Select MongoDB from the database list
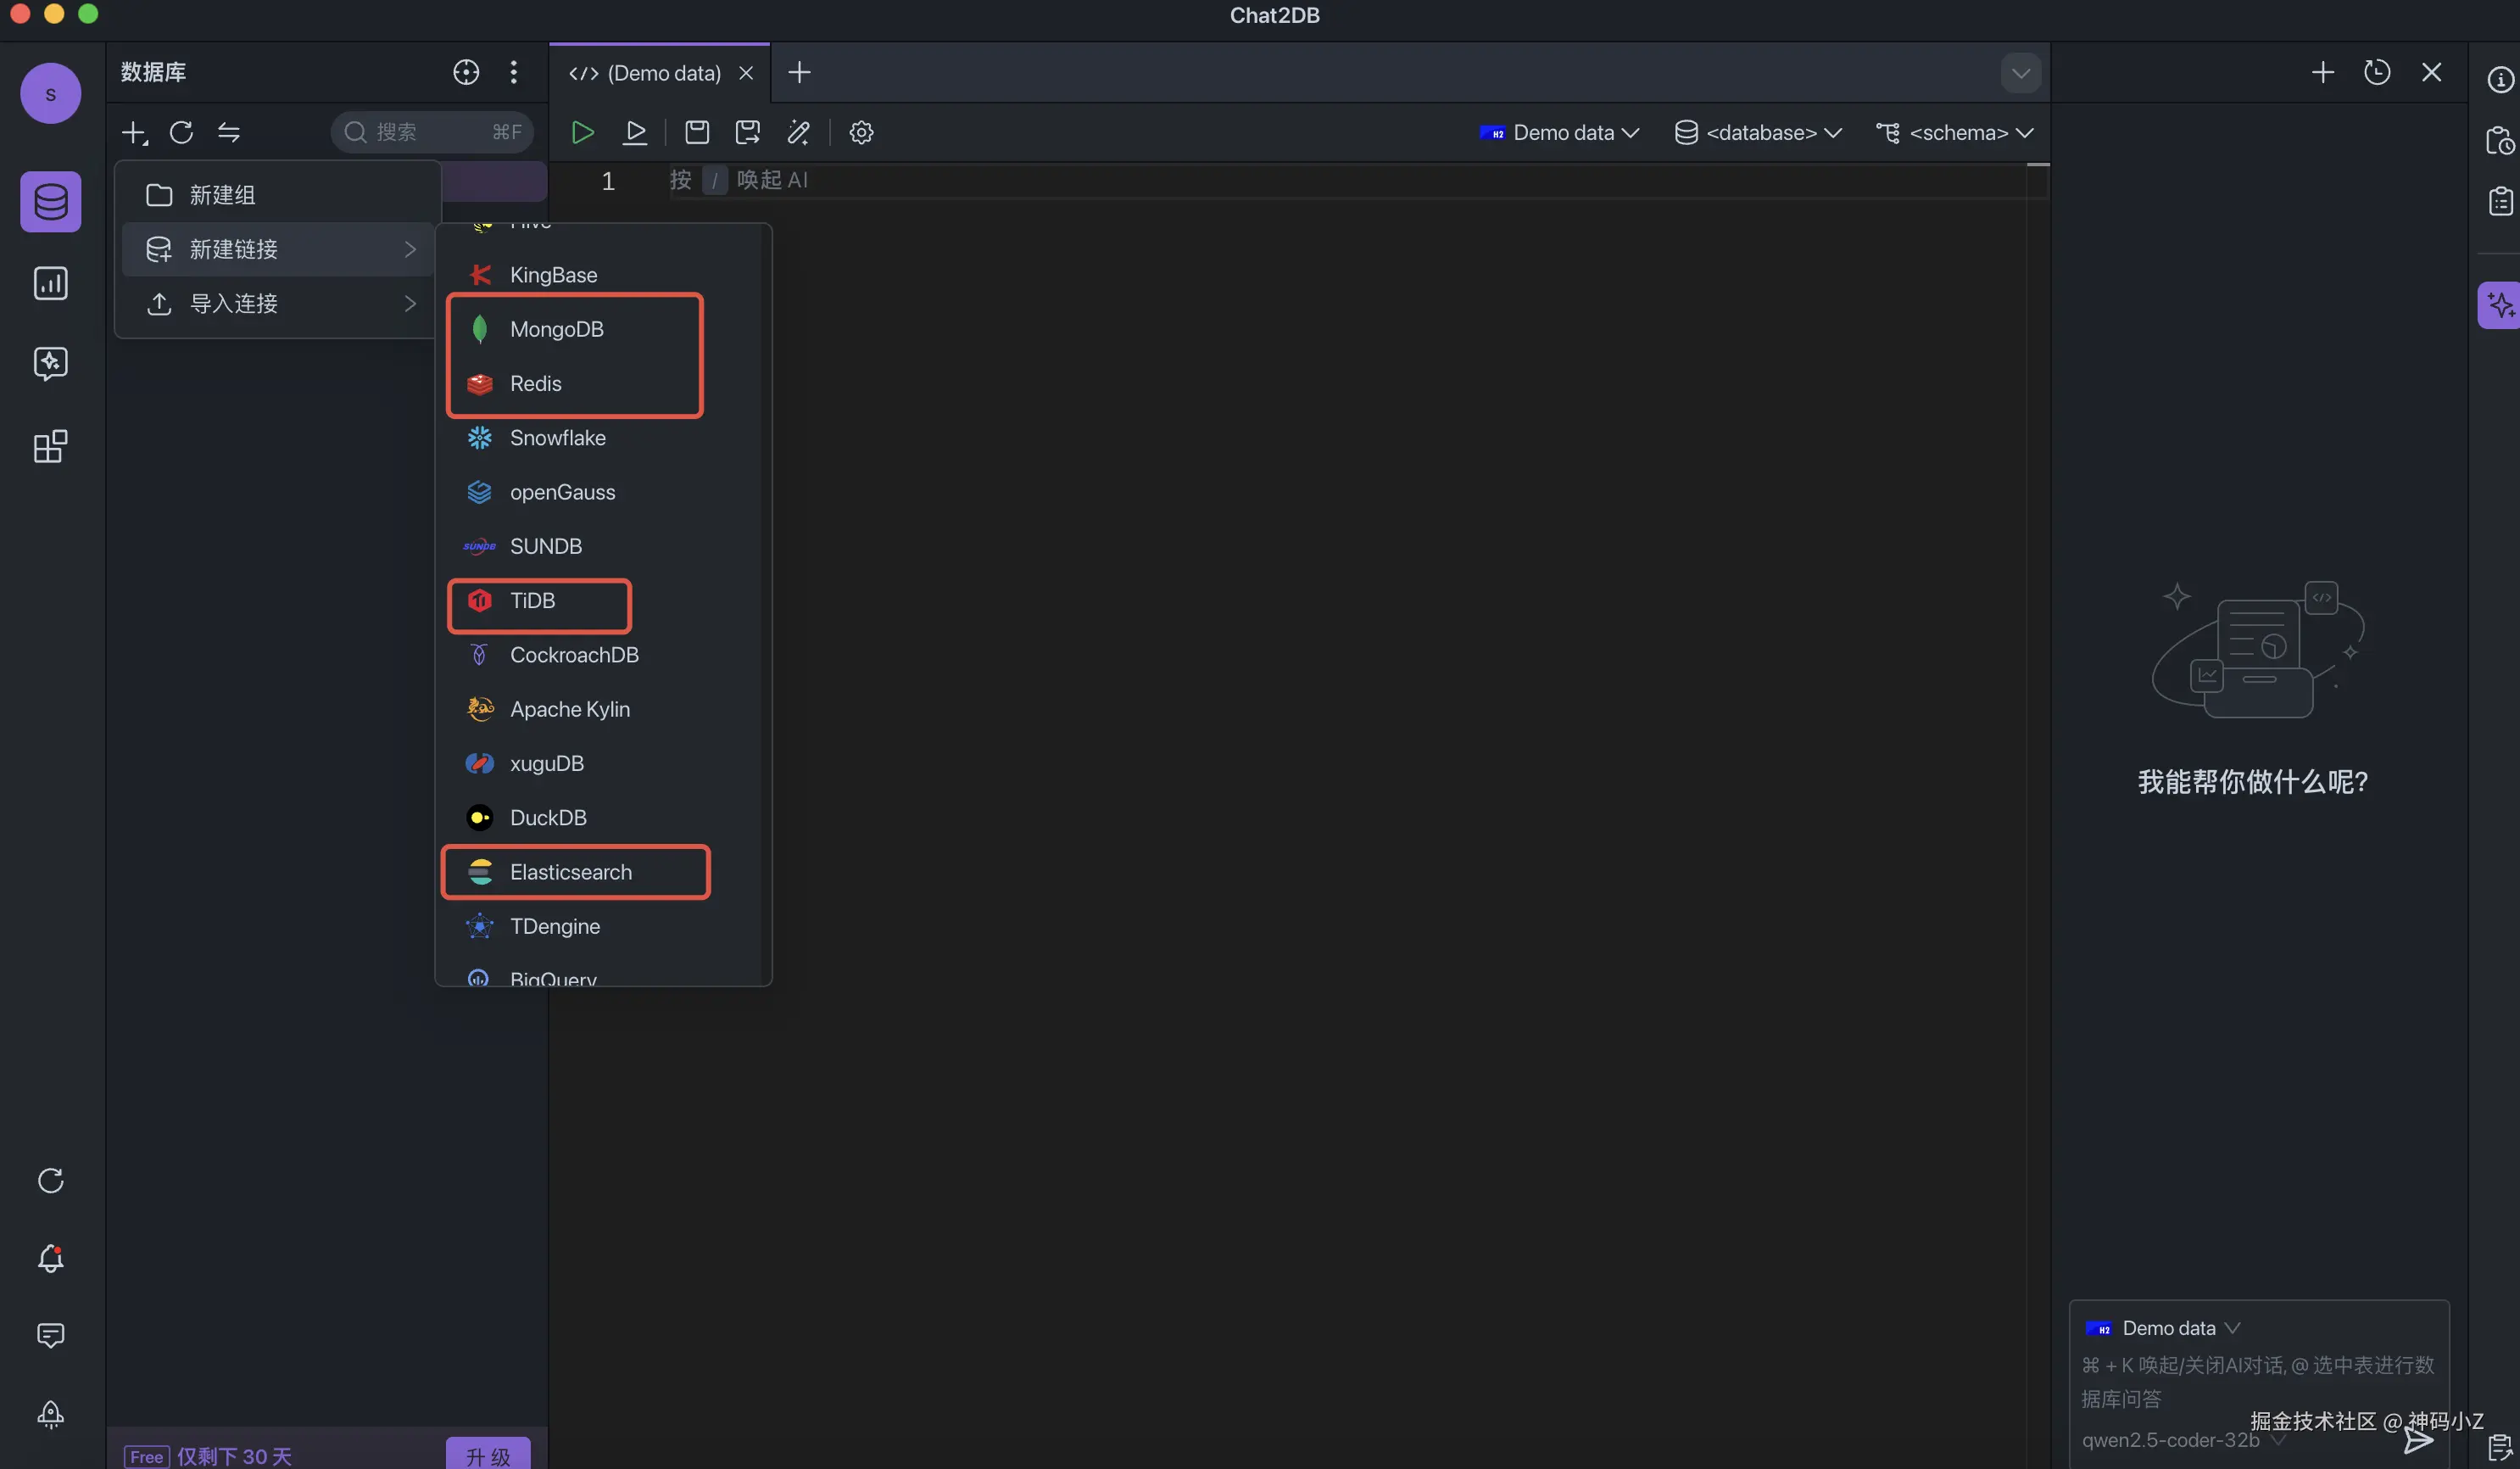This screenshot has width=2520, height=1469. [556, 329]
